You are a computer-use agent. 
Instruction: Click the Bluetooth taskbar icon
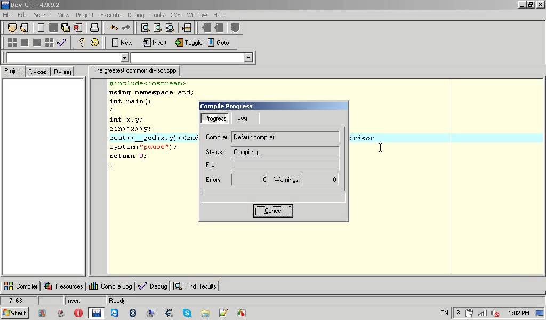pyautogui.click(x=133, y=313)
